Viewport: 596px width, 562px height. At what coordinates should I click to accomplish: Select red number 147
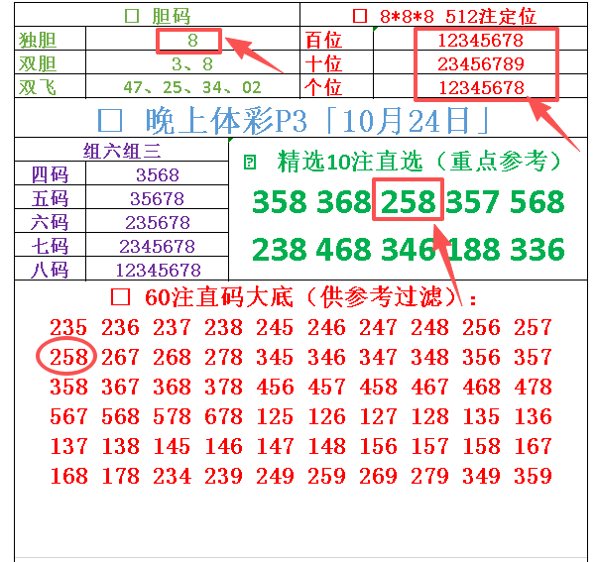click(x=275, y=446)
